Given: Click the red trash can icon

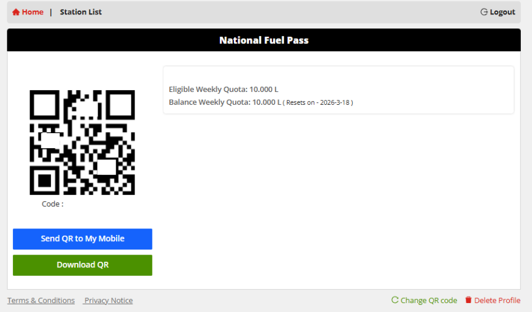Looking at the screenshot, I should (468, 300).
